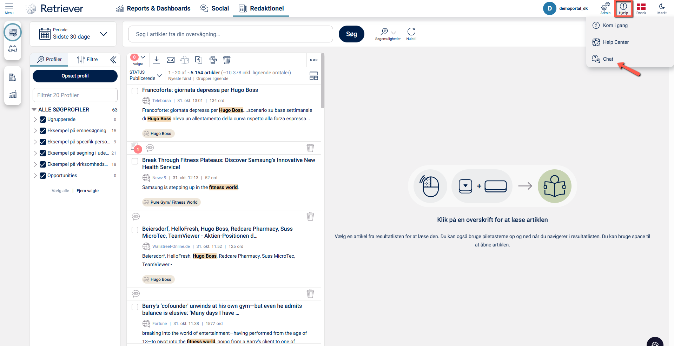Open comments for the Beiersdorf article
Image resolution: width=674 pixels, height=346 pixels.
[136, 293]
